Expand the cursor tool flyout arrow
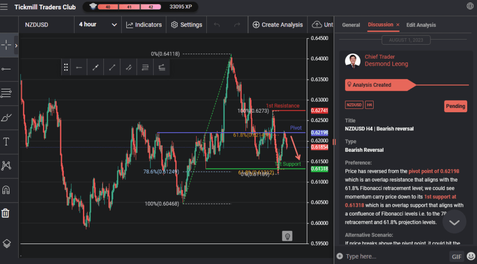This screenshot has height=264, width=477. tap(16, 45)
